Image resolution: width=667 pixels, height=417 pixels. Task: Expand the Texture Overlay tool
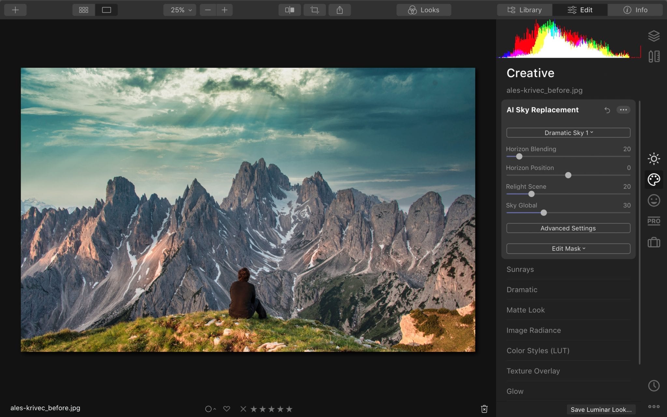568,371
